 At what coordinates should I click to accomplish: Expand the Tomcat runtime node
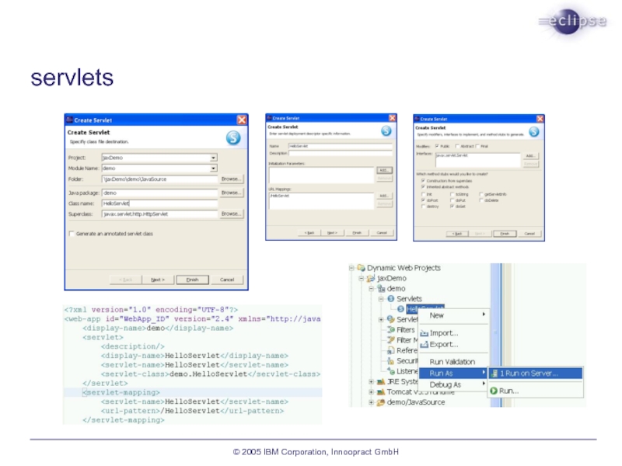[372, 392]
